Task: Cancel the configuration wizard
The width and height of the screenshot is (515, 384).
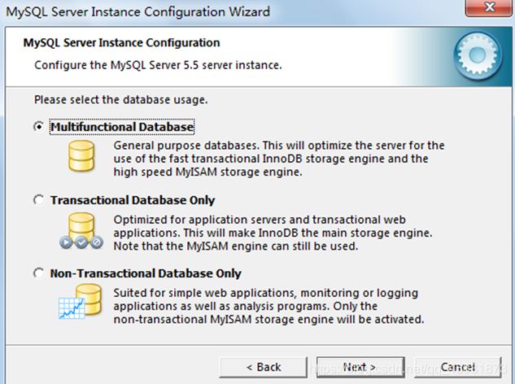Action: click(x=458, y=367)
